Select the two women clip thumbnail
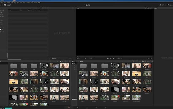Viewport: 173px width, 109px height. click(x=65, y=66)
